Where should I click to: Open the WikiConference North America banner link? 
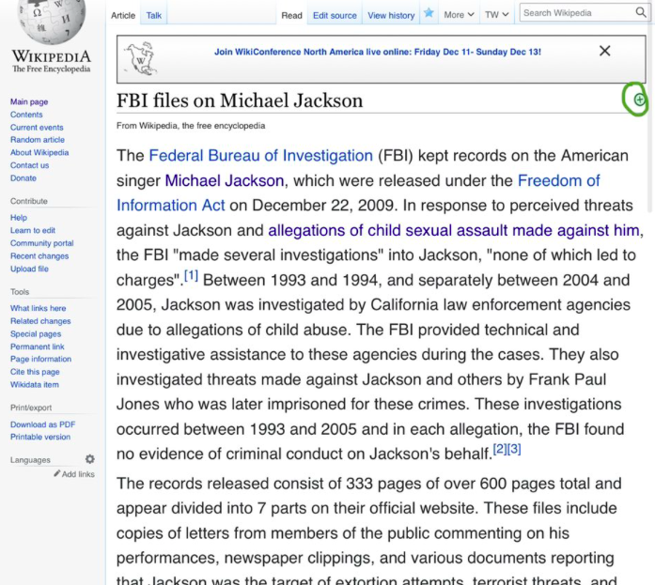coord(378,53)
